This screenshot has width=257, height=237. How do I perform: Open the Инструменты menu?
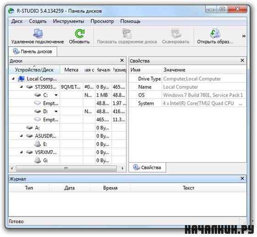point(68,21)
